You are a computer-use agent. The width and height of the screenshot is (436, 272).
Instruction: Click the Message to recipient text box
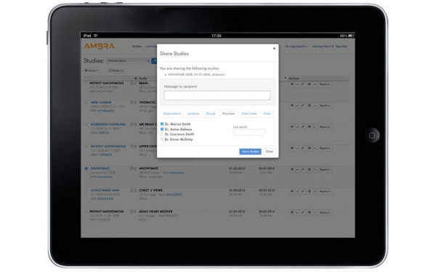click(x=217, y=95)
